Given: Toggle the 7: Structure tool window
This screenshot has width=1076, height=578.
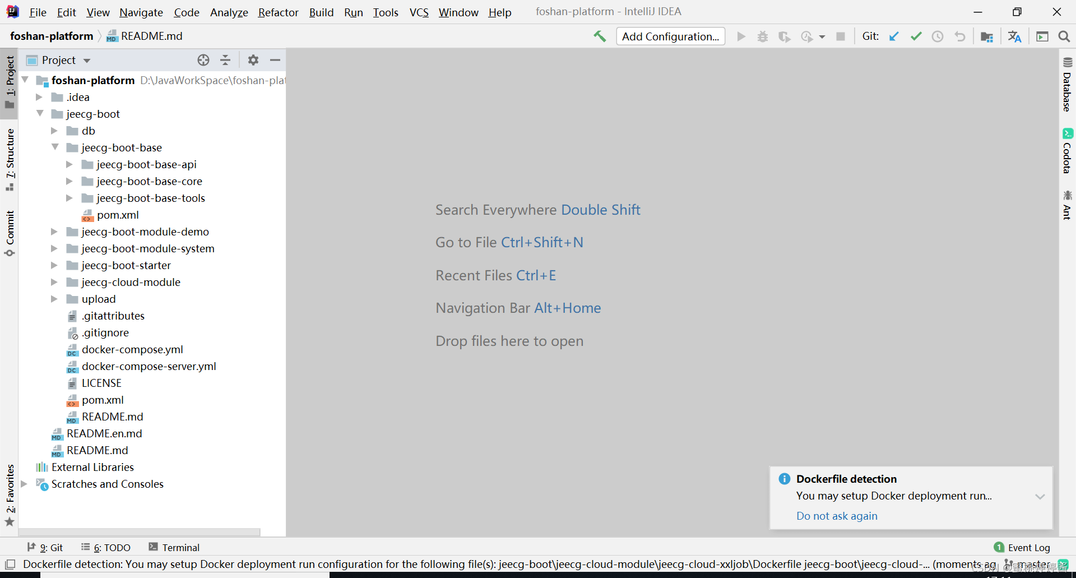Looking at the screenshot, I should [10, 160].
